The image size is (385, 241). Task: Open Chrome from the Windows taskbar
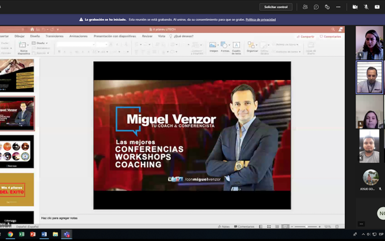tap(10, 234)
